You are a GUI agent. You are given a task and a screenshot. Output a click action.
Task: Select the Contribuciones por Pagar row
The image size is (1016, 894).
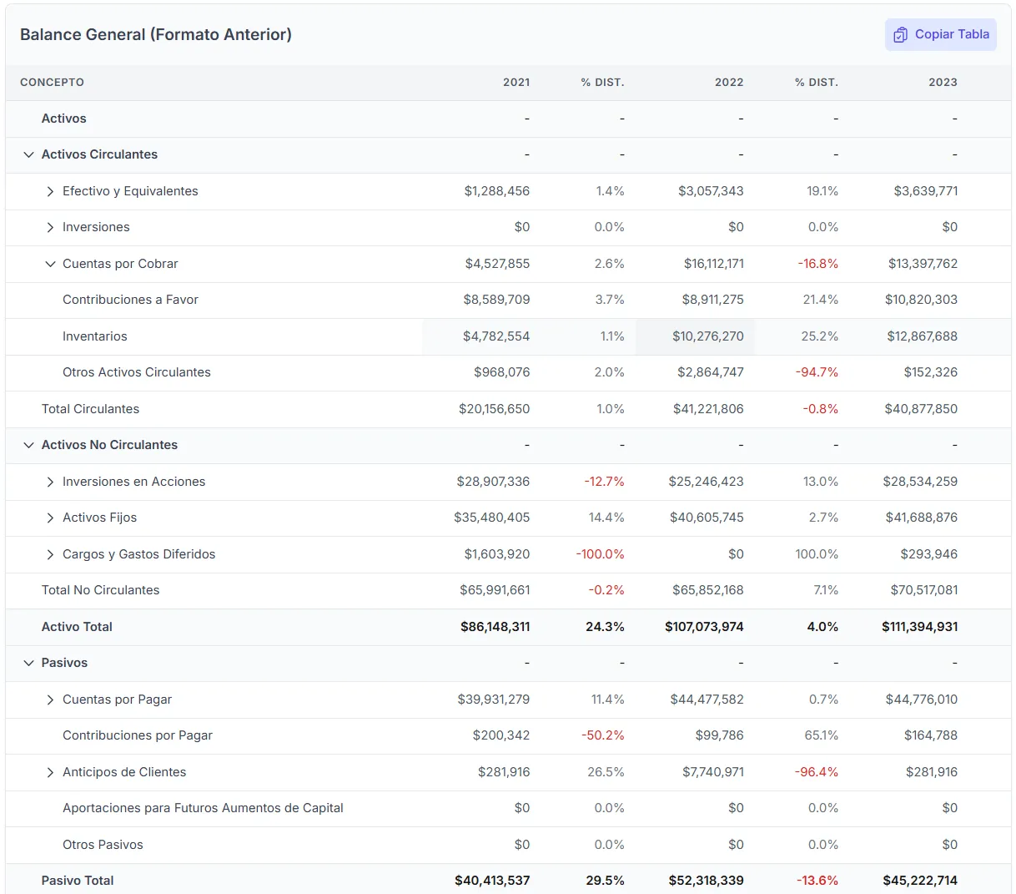click(x=137, y=735)
